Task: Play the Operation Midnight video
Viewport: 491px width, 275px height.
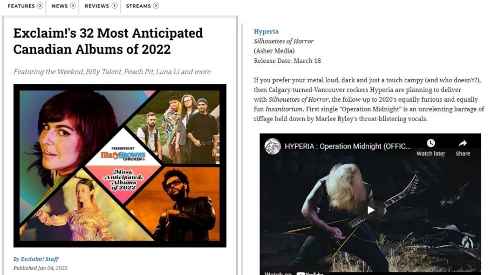Action: pyautogui.click(x=371, y=210)
